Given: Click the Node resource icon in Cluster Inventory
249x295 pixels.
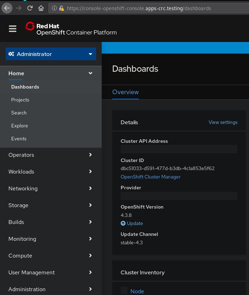Looking at the screenshot, I should click(124, 291).
